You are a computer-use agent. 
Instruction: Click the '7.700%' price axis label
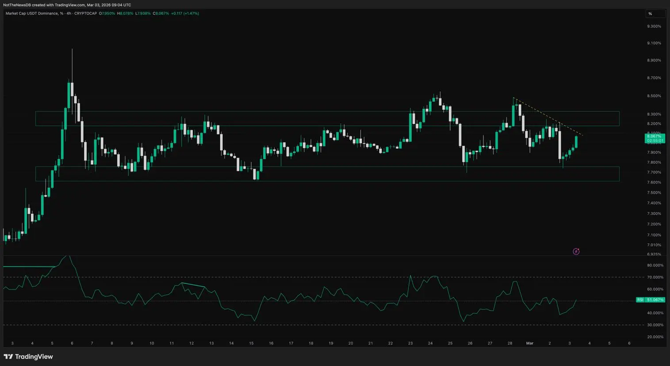[x=654, y=172]
